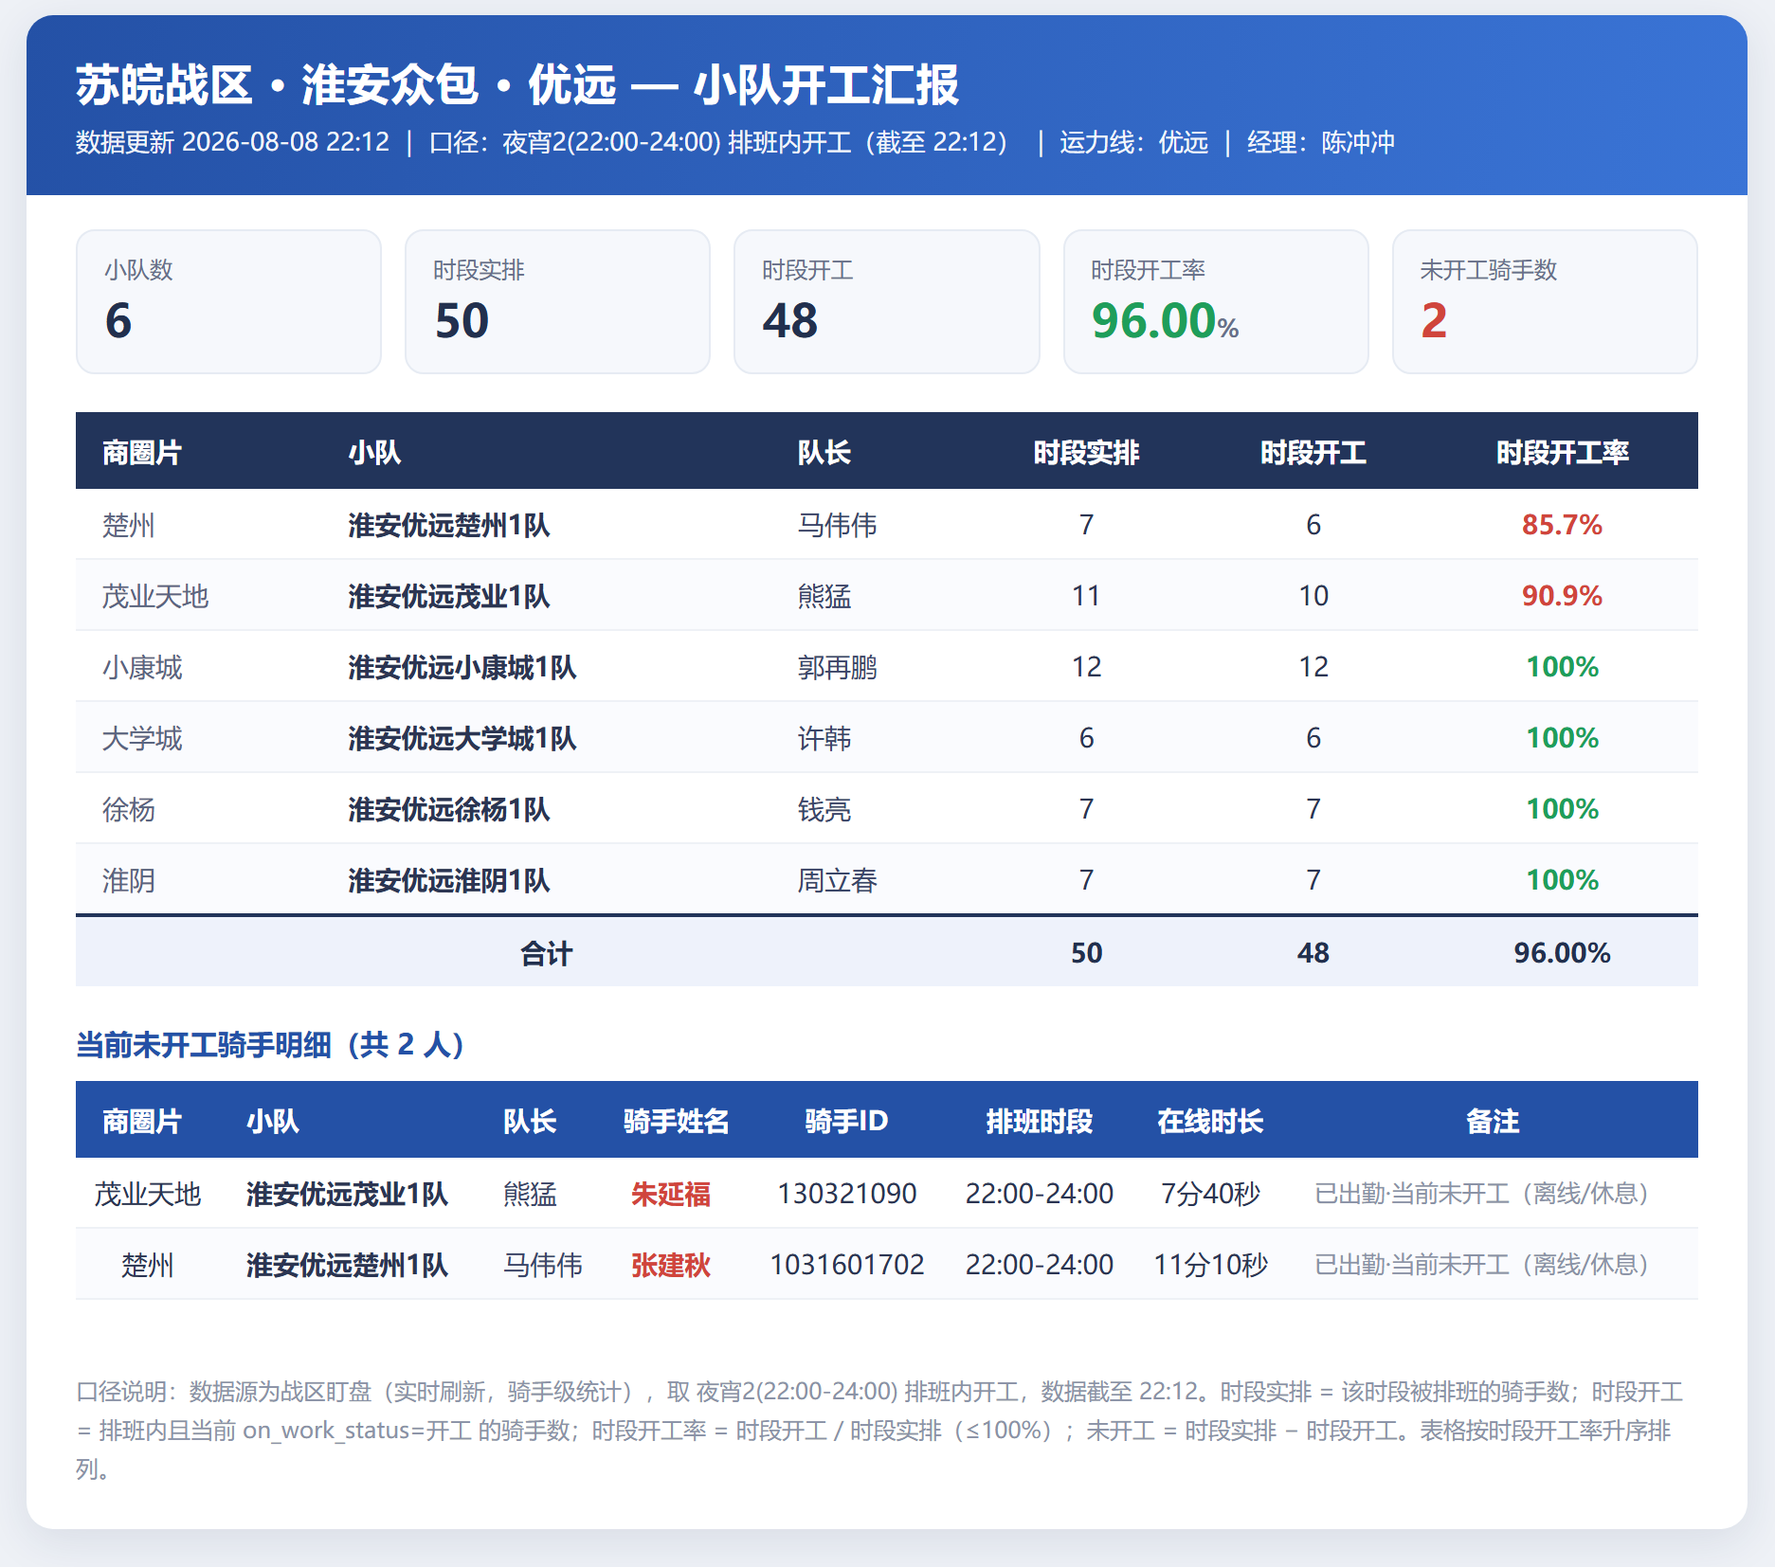Click team name 淮安优远徐杨1队
This screenshot has width=1775, height=1567.
pos(448,809)
